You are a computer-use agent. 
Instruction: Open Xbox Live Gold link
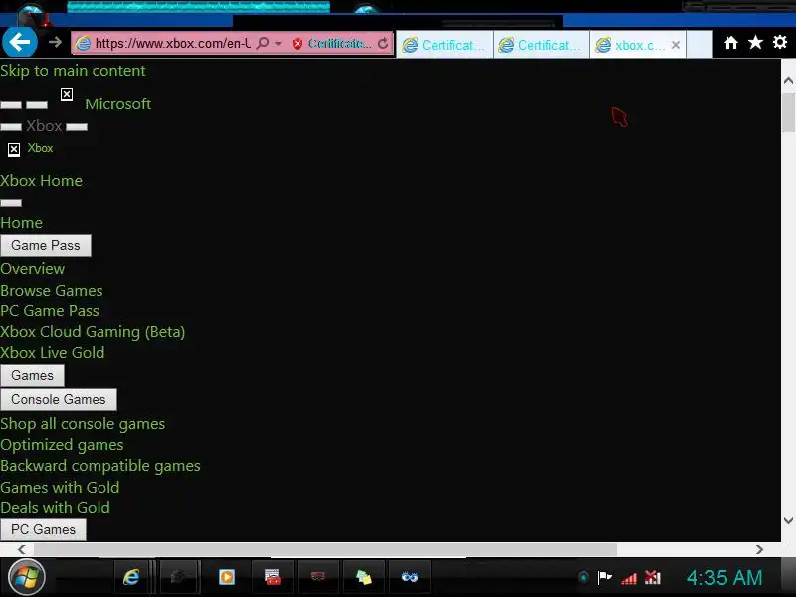pos(53,353)
